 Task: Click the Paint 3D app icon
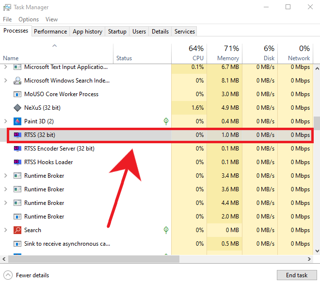[17, 121]
